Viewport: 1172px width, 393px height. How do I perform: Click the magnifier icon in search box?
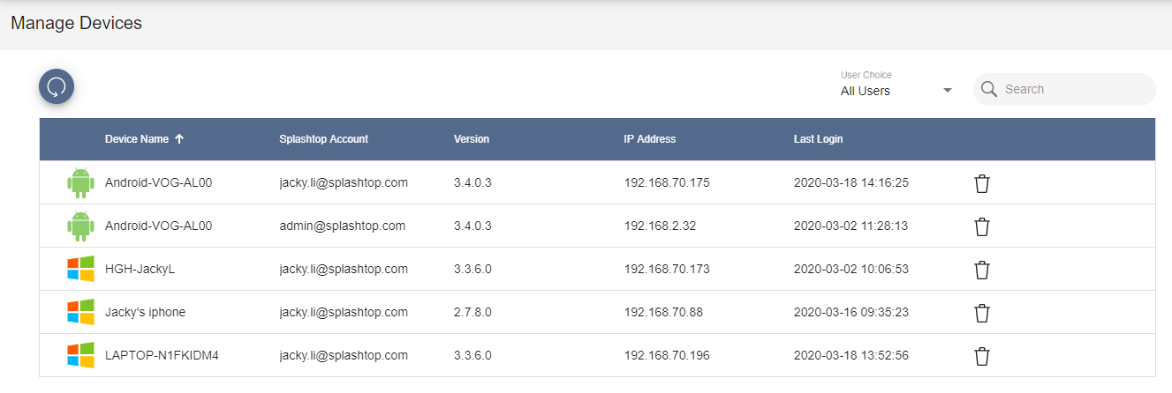pos(989,89)
